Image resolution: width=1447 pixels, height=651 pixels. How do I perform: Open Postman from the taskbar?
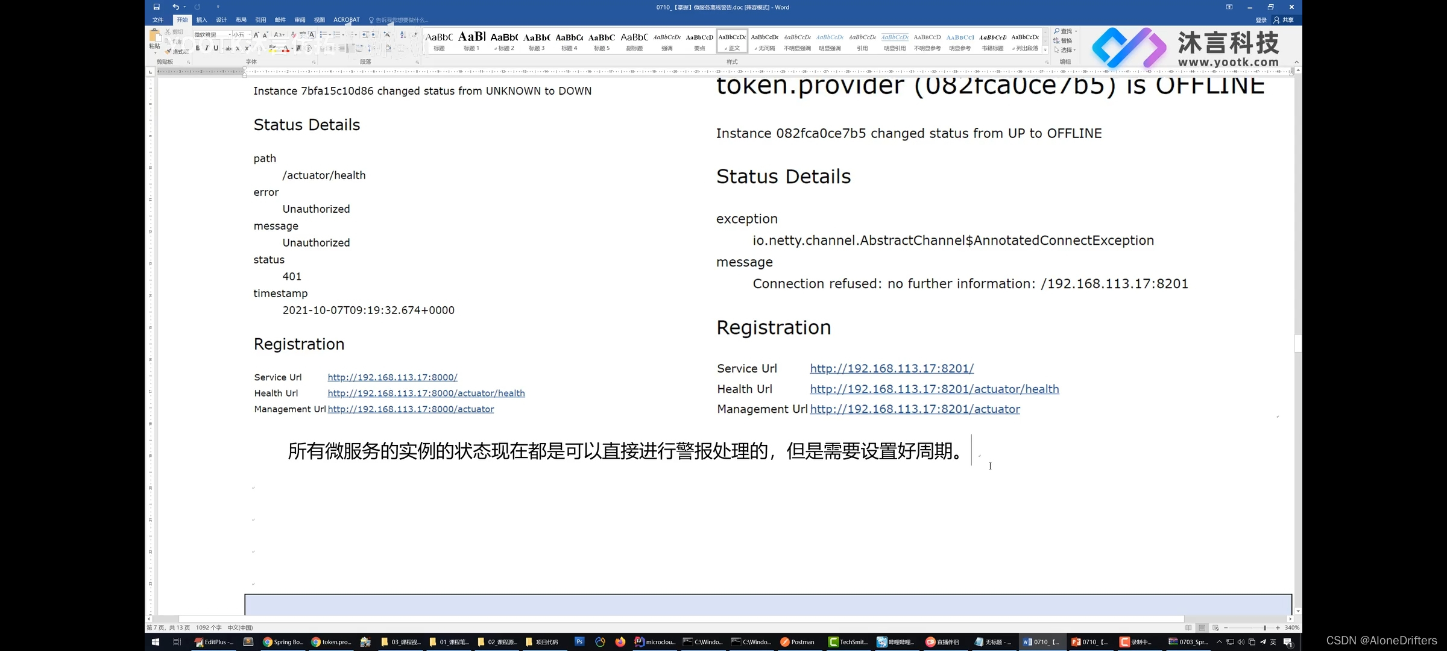[x=797, y=642]
